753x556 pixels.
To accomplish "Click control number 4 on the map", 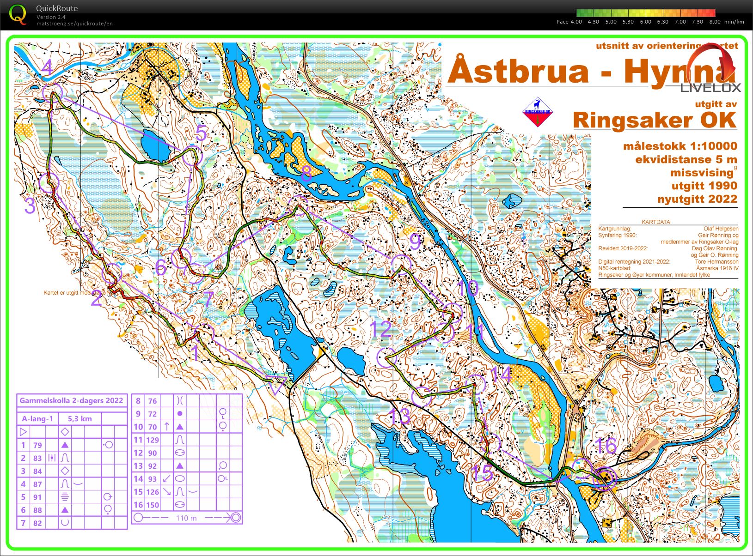I will click(x=47, y=68).
